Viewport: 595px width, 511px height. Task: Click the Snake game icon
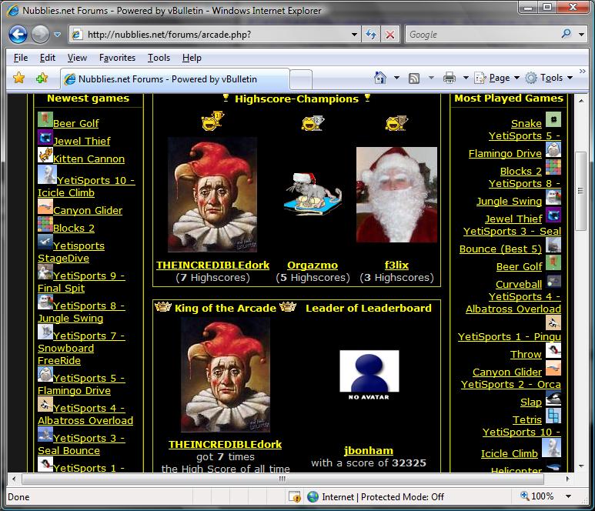tap(553, 120)
